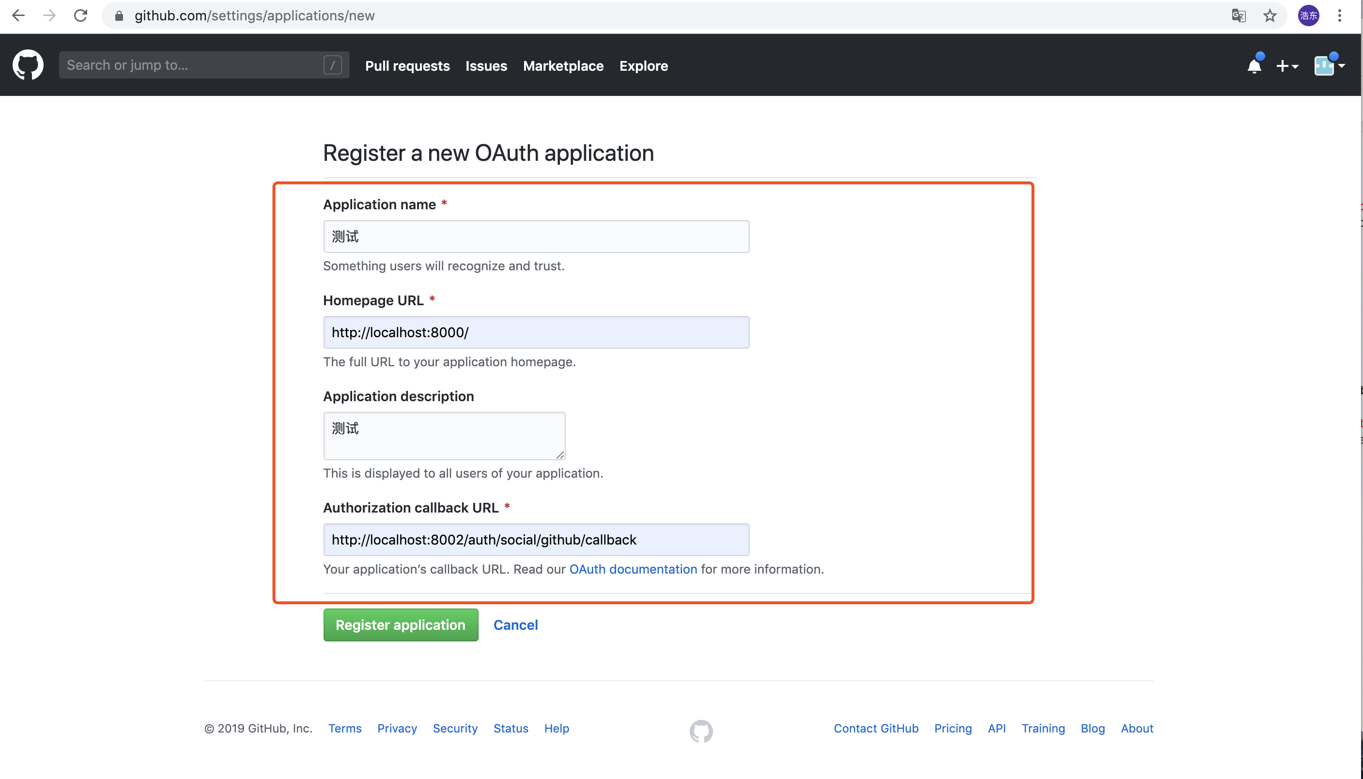The width and height of the screenshot is (1363, 779).
Task: Click the Chrome address bar URL
Action: point(255,16)
